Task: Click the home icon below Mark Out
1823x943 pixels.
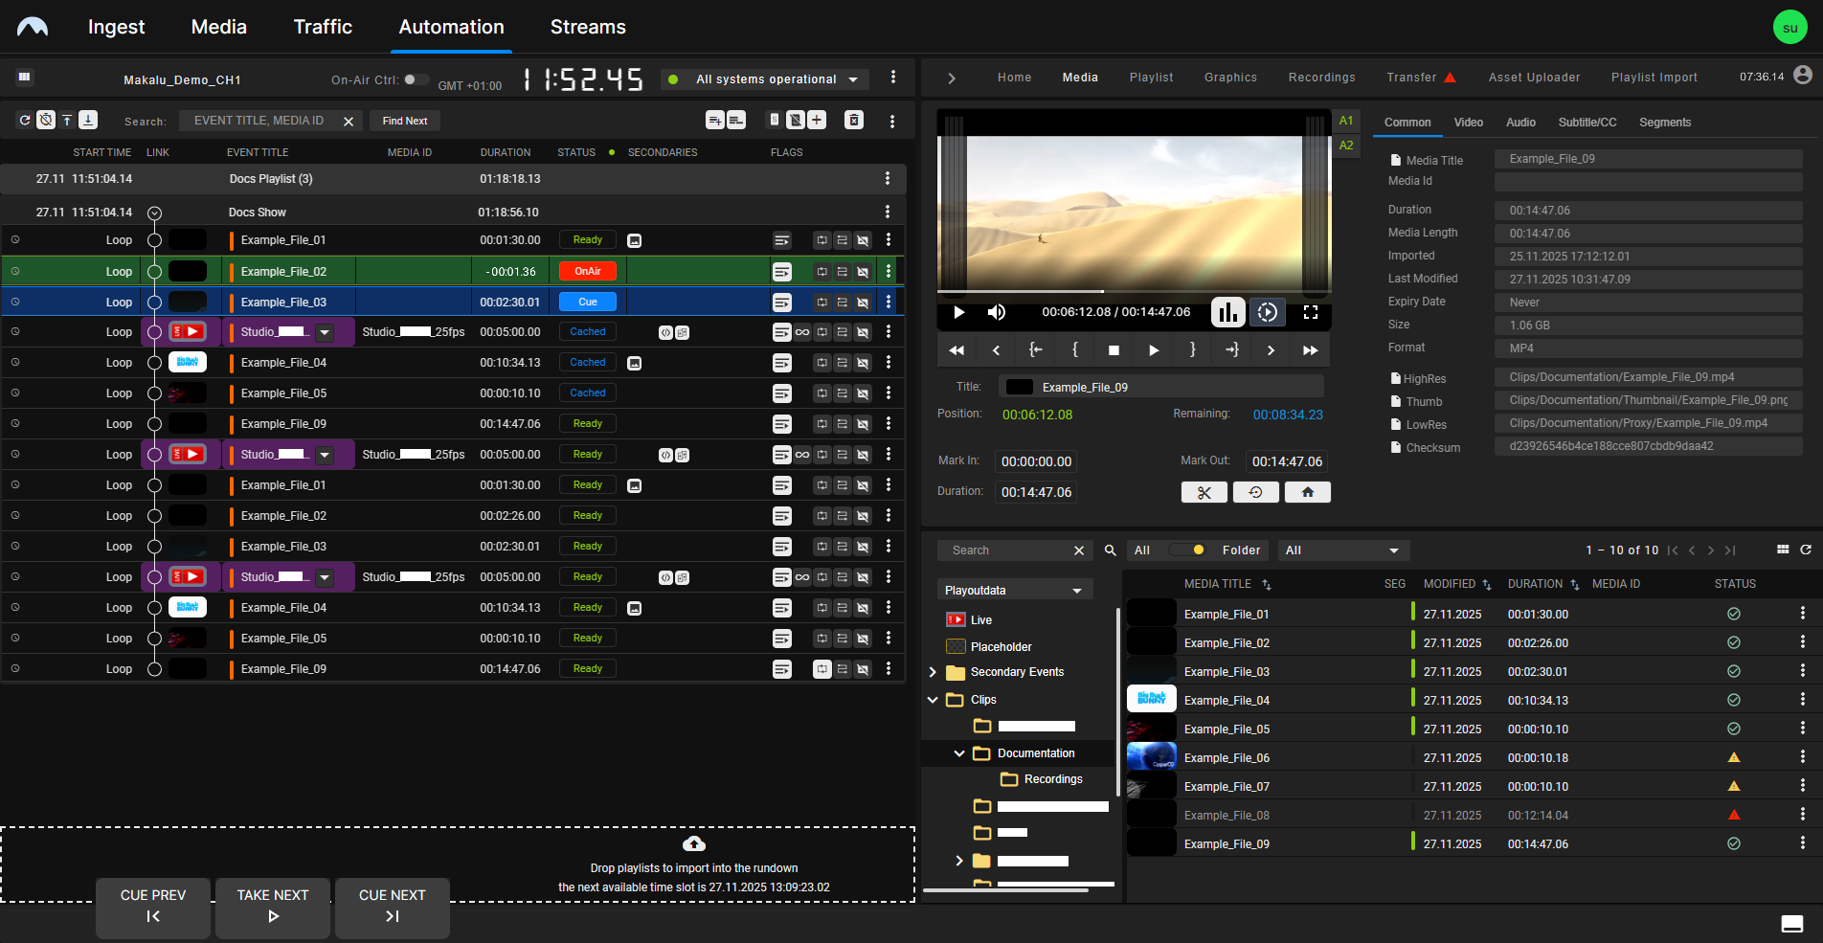Action: click(x=1308, y=492)
